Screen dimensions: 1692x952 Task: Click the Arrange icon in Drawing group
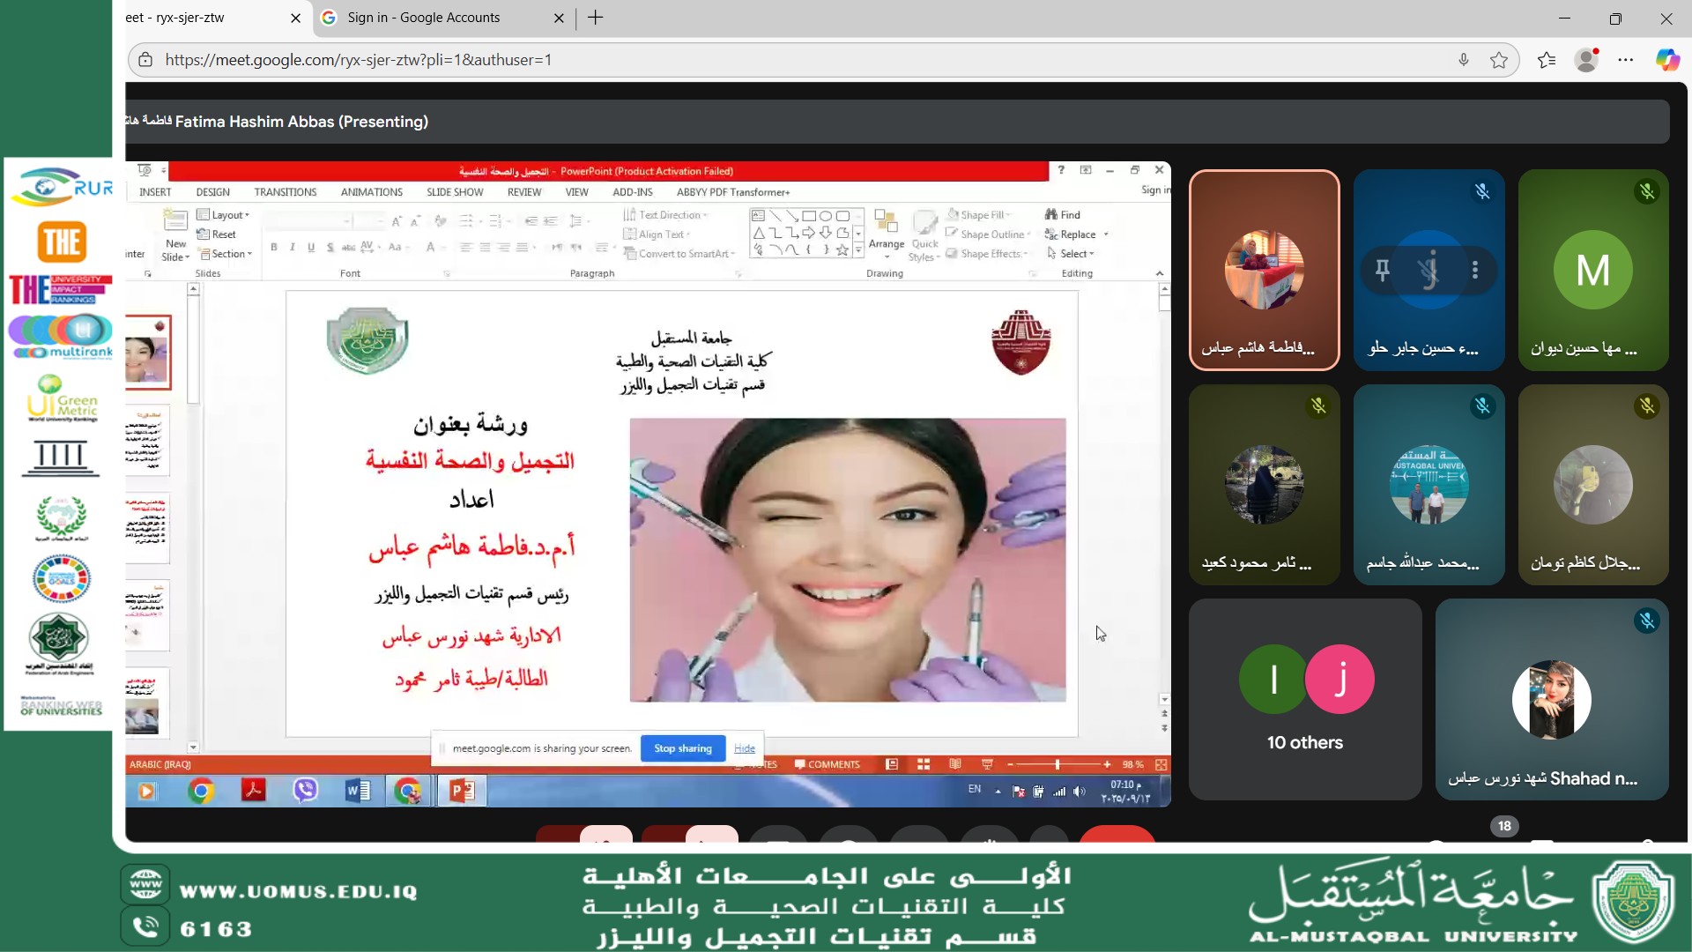coord(886,221)
